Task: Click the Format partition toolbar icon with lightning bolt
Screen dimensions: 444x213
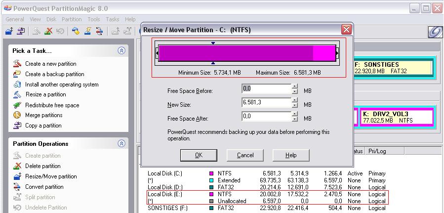Action: point(87,31)
